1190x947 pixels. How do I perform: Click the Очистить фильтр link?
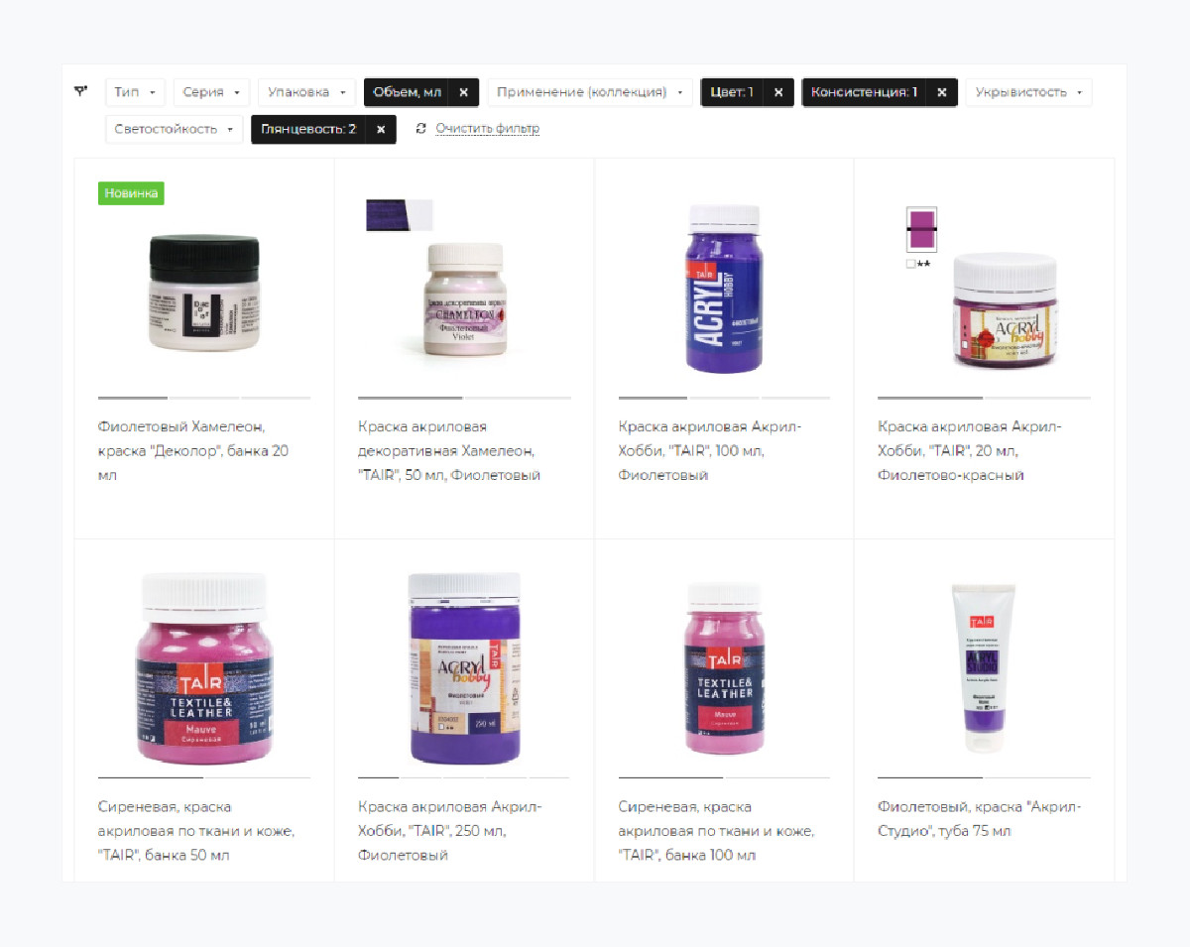pyautogui.click(x=487, y=129)
